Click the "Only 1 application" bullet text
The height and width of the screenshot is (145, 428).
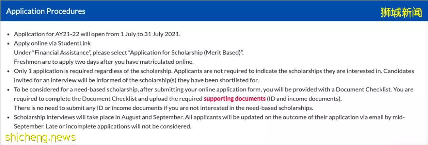[214, 71]
